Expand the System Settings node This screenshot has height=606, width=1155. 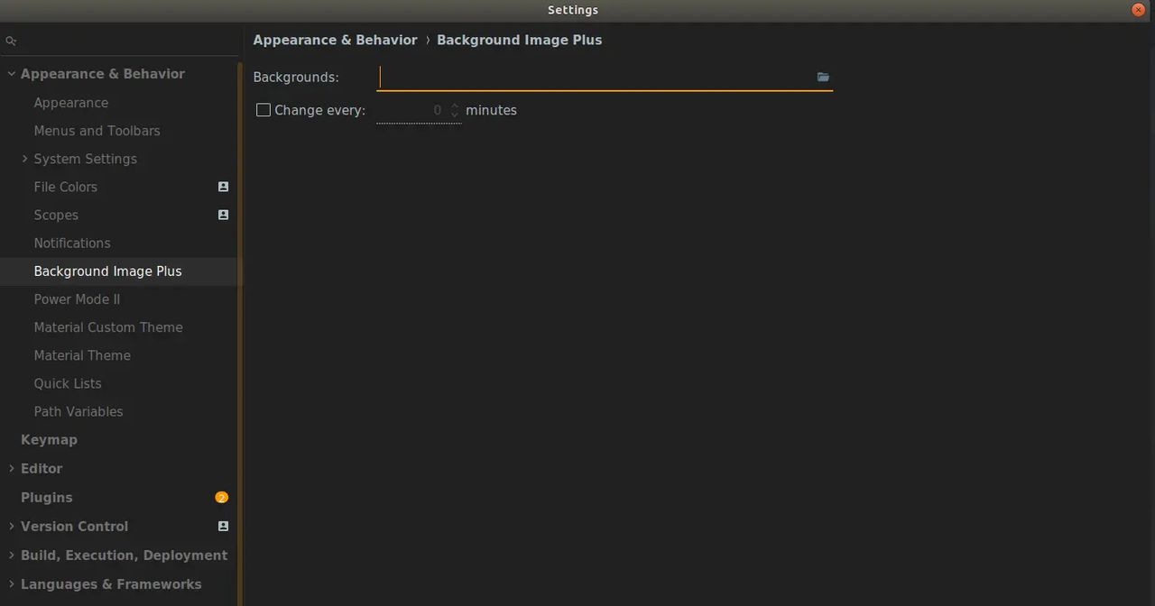click(x=24, y=159)
